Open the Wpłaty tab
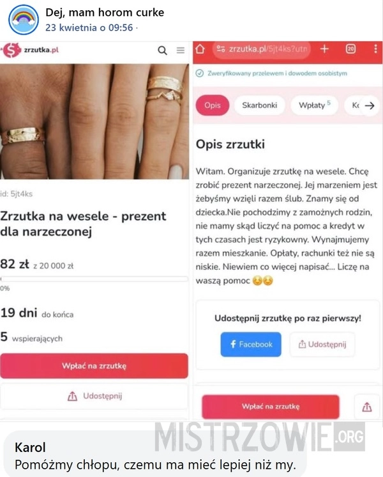 click(x=314, y=106)
